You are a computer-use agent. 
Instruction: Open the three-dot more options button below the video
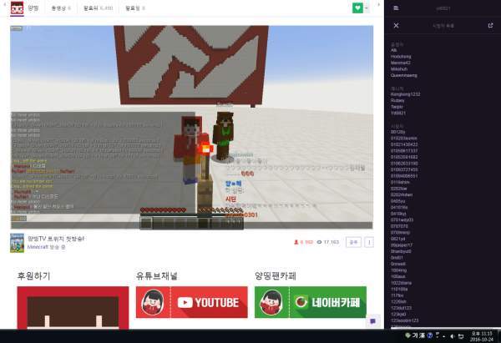[x=369, y=242]
